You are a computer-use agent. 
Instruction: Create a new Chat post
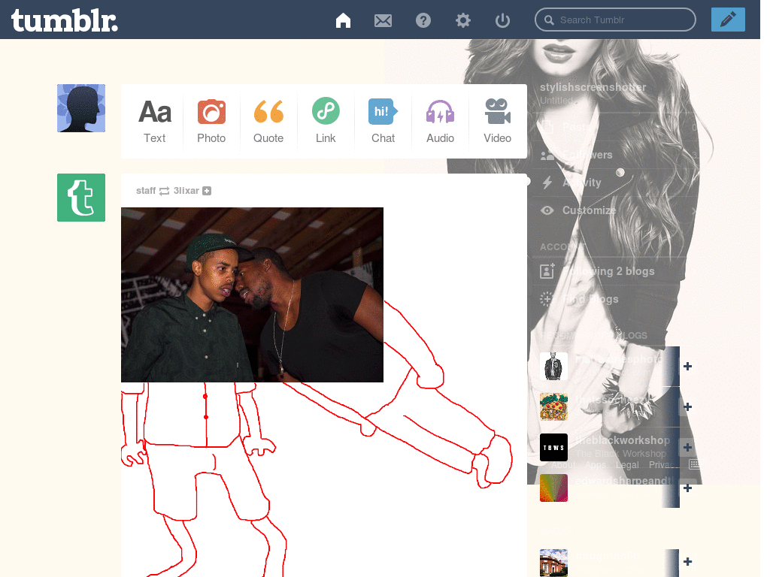tap(383, 121)
